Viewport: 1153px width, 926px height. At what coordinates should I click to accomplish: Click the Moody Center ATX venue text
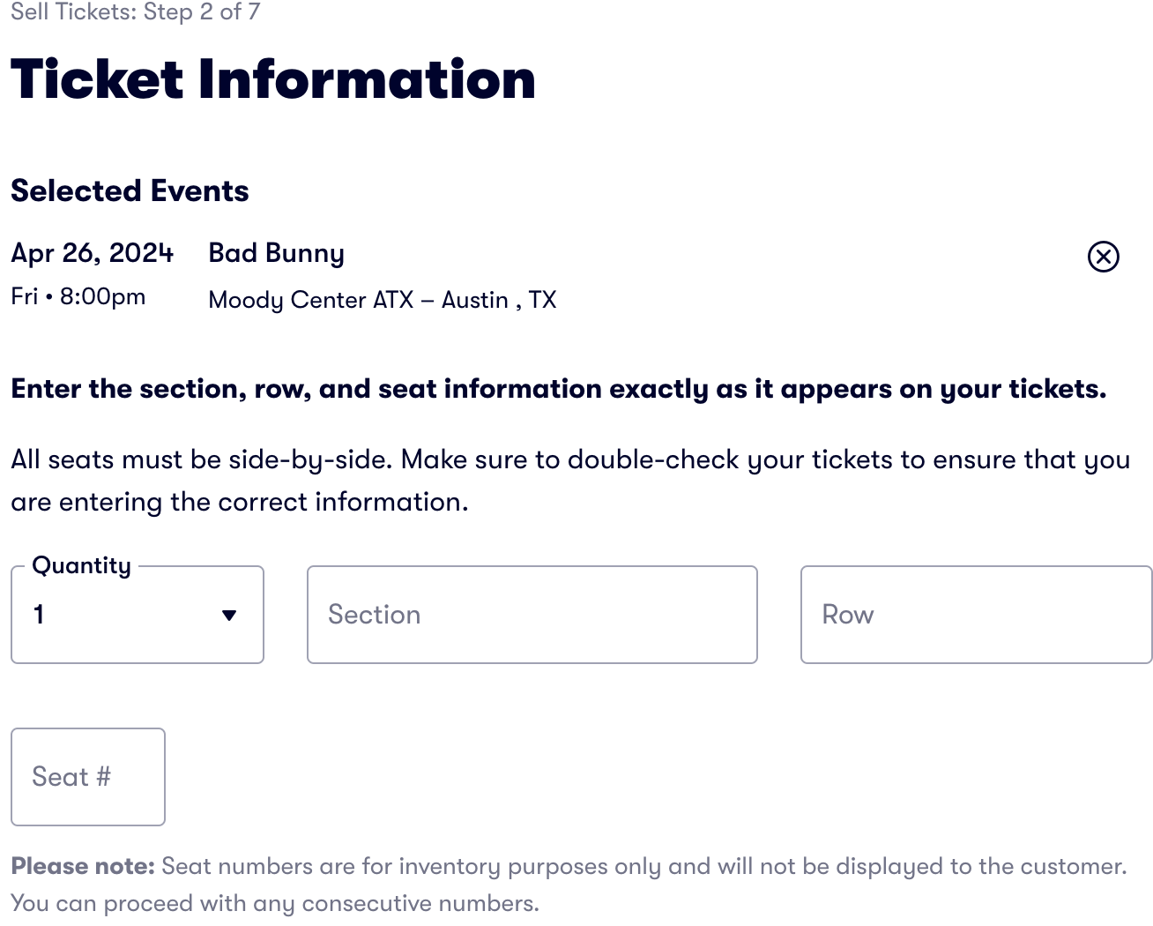[x=382, y=300]
